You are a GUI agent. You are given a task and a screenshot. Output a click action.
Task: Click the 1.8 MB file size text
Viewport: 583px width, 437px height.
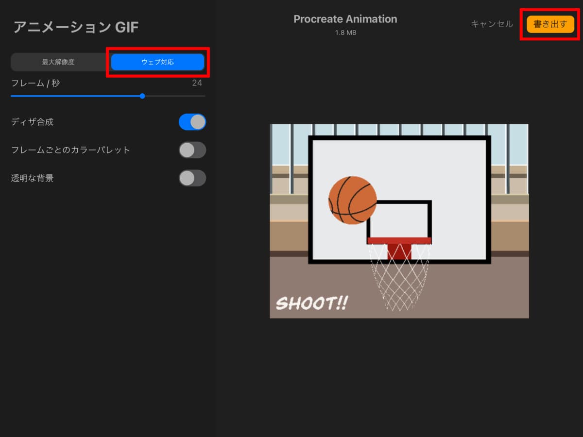coord(345,33)
